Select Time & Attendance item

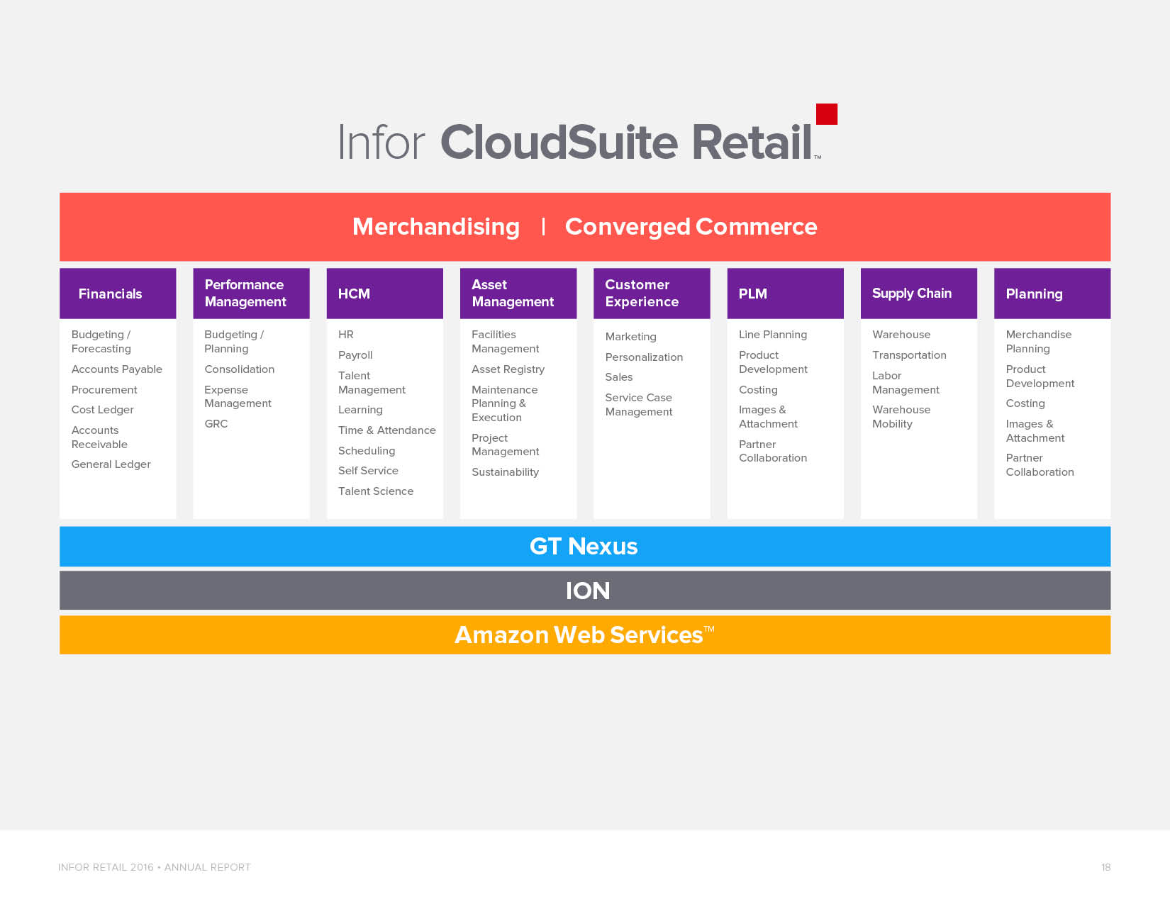pos(387,430)
